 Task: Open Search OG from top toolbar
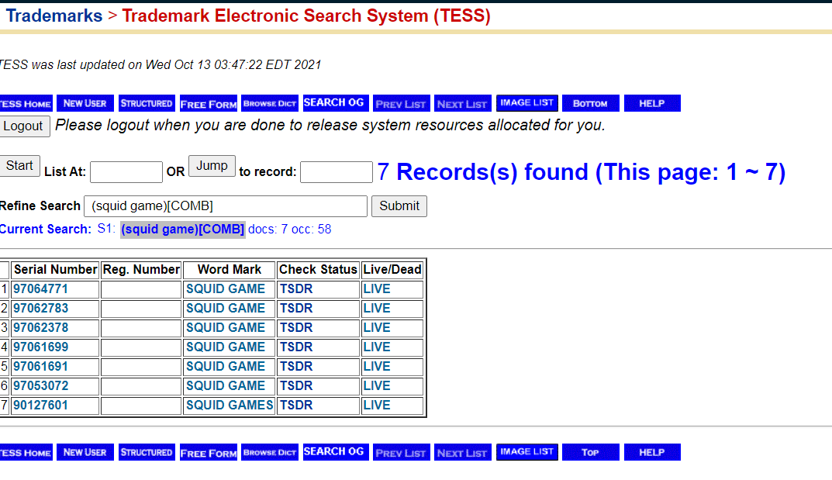[333, 103]
